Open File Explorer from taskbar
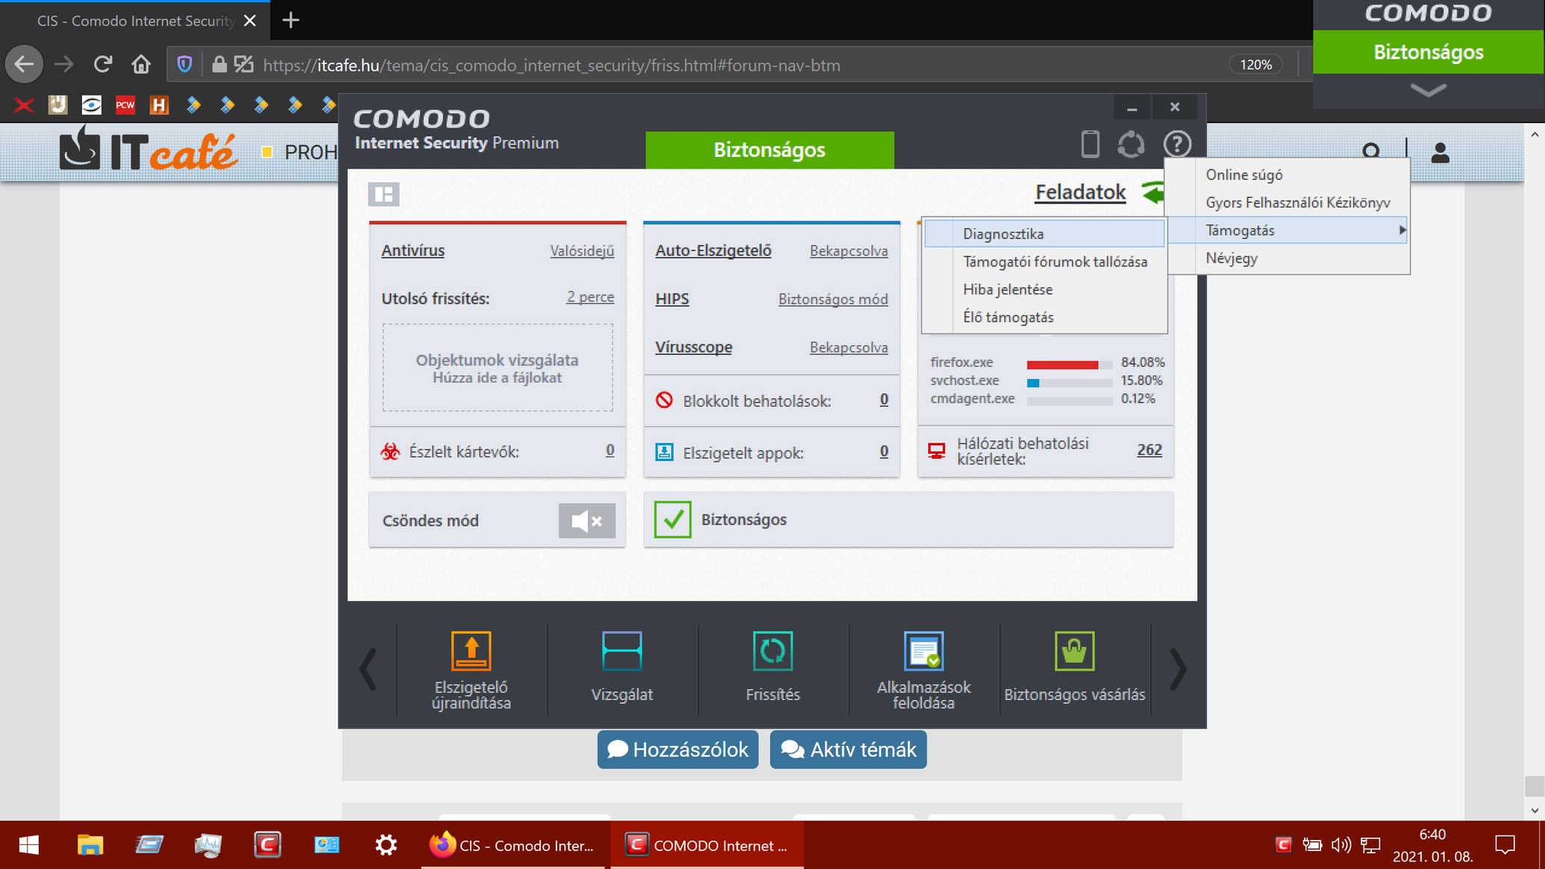This screenshot has width=1545, height=869. point(90,844)
